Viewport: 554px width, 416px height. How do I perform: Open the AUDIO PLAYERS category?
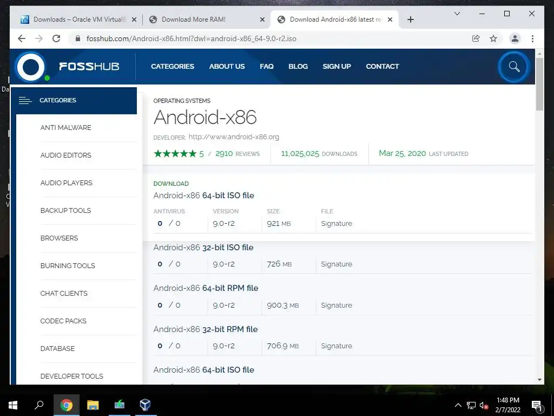pyautogui.click(x=66, y=183)
